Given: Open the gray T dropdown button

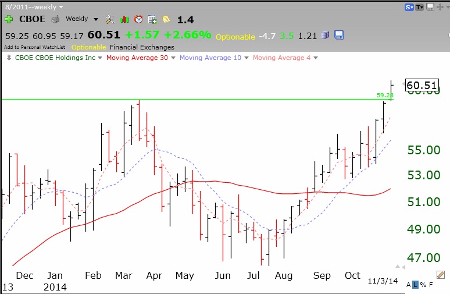Looking at the screenshot, I should coord(420,7).
